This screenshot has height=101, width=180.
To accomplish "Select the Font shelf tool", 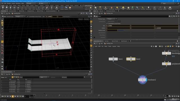I will tap(51, 8).
